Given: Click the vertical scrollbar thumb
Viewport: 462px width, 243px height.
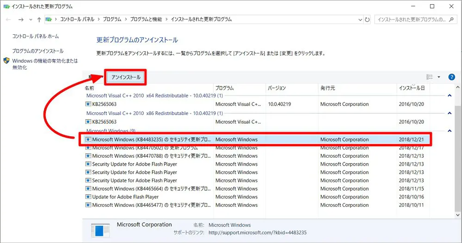Looking at the screenshot, I should pos(457,159).
